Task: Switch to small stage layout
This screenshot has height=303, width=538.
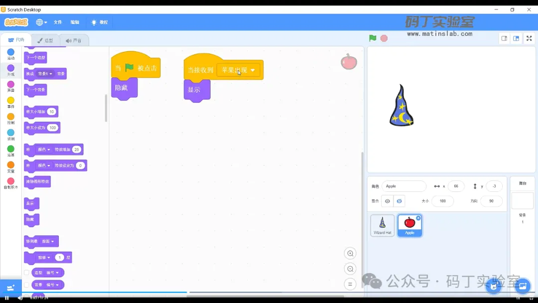Action: tap(504, 38)
